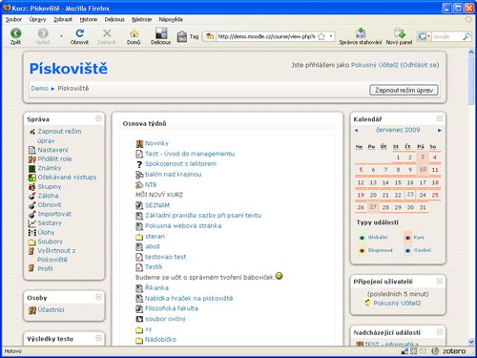The height and width of the screenshot is (358, 477).
Task: Collapse the Nadcházející události block
Action: click(x=440, y=332)
